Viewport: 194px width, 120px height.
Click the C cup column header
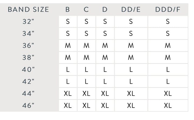pos(86,10)
